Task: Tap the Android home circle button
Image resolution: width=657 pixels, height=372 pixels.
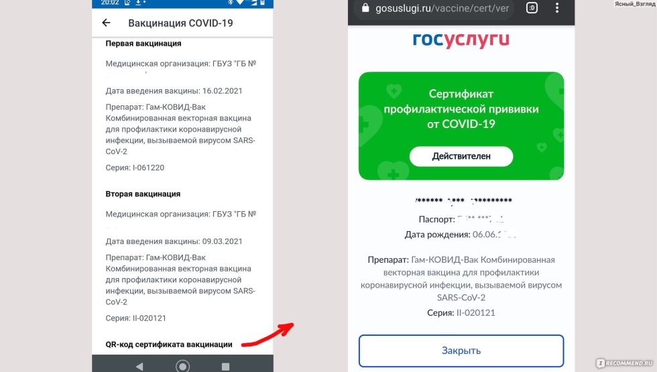Action: [182, 366]
